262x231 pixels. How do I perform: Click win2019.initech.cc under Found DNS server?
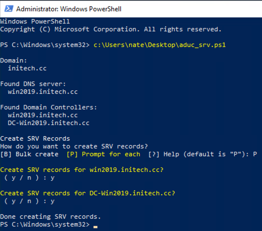[43, 92]
